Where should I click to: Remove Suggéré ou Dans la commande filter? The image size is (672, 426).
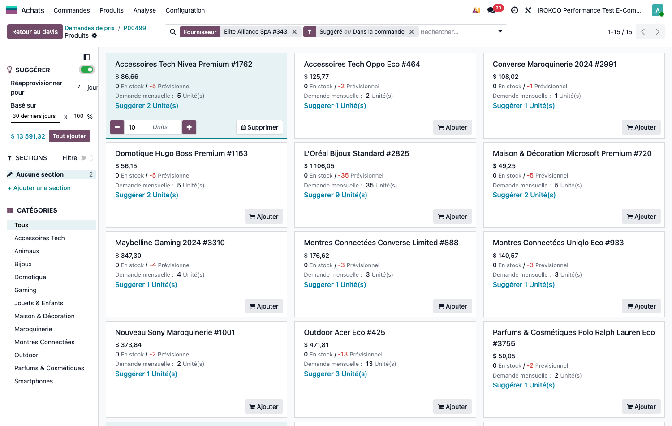[x=411, y=32]
